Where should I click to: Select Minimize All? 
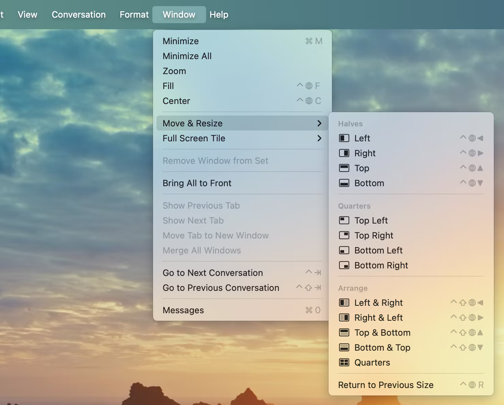tap(242, 56)
